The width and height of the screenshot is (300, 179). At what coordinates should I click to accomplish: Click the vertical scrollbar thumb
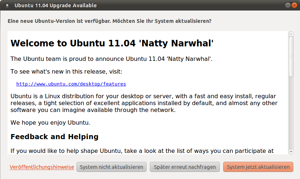tap(291, 57)
